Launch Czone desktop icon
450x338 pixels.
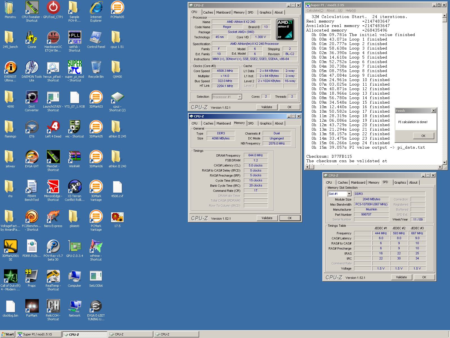click(x=32, y=38)
